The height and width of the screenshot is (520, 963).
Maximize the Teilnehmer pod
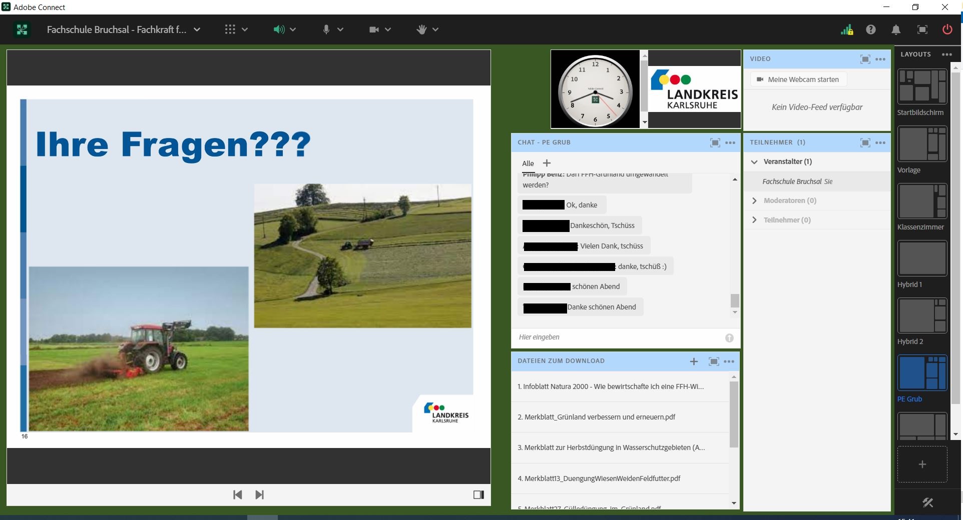[865, 142]
